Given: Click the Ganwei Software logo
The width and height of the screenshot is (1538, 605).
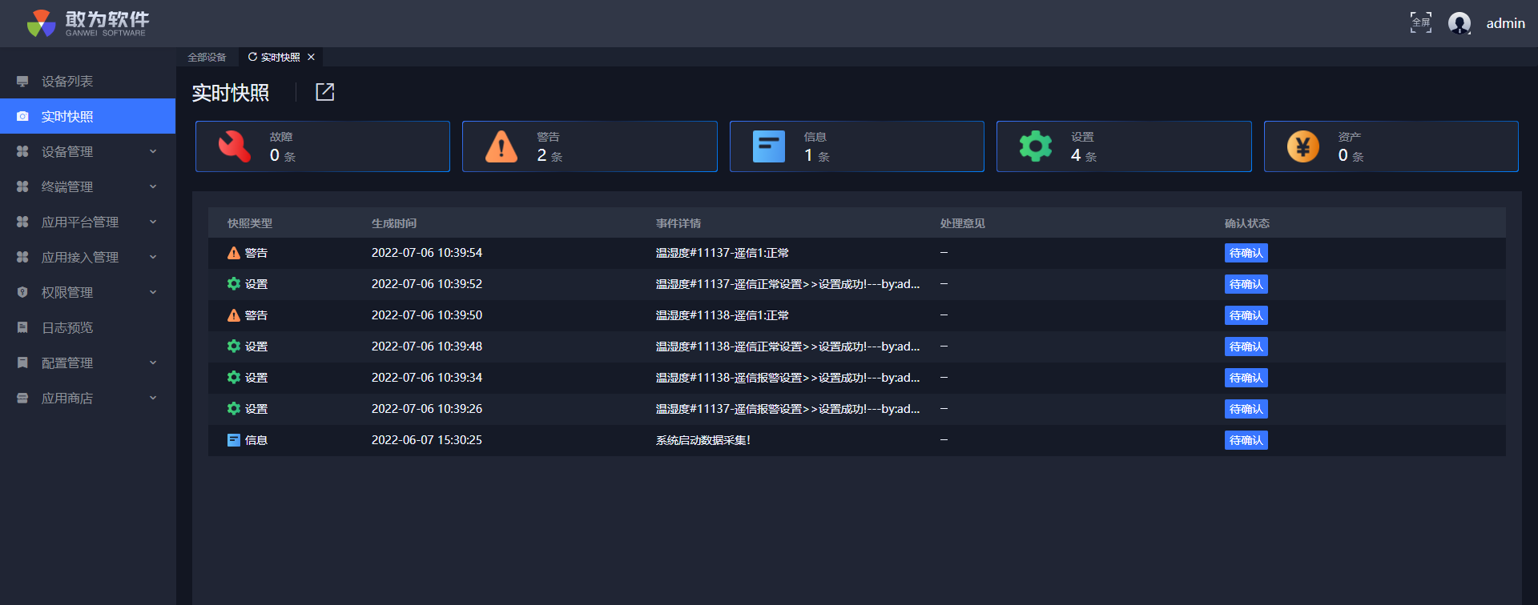Looking at the screenshot, I should 88,23.
